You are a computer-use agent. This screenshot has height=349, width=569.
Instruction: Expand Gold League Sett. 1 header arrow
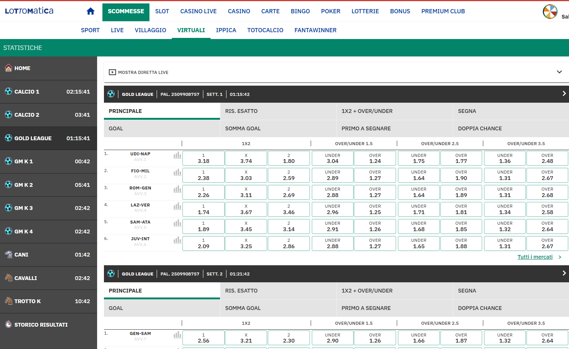coord(564,94)
